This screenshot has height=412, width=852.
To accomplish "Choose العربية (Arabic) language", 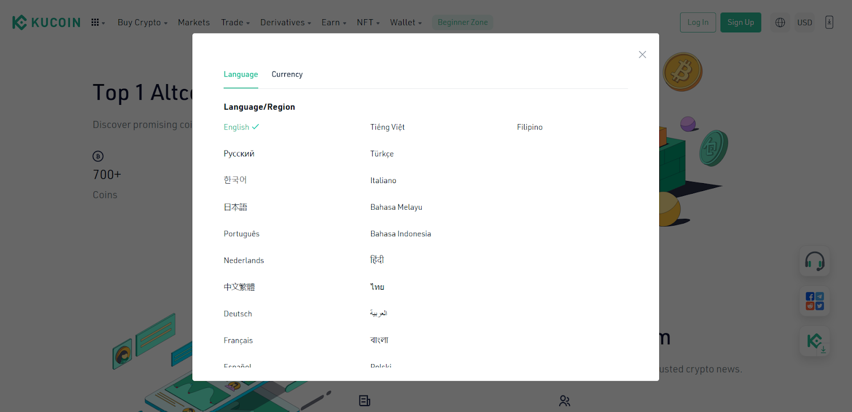I will point(379,314).
